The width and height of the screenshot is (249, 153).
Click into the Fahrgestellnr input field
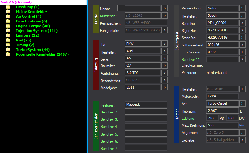click(x=143, y=30)
